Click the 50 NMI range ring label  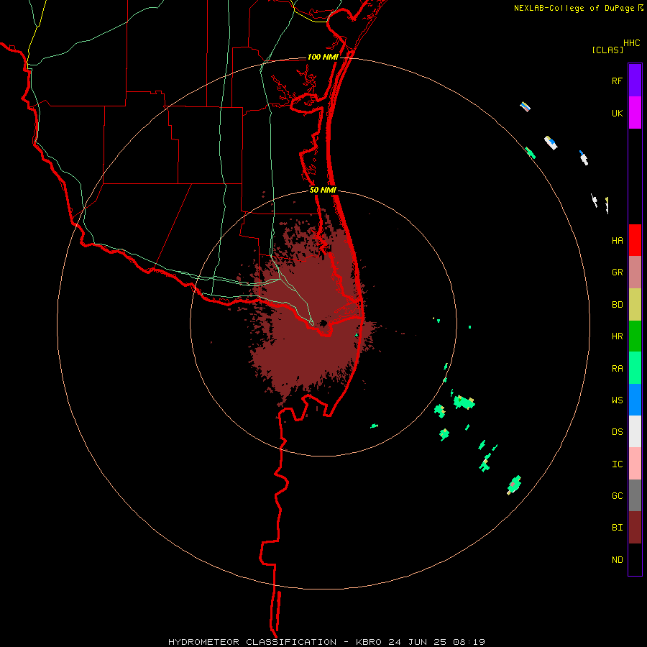pos(323,190)
